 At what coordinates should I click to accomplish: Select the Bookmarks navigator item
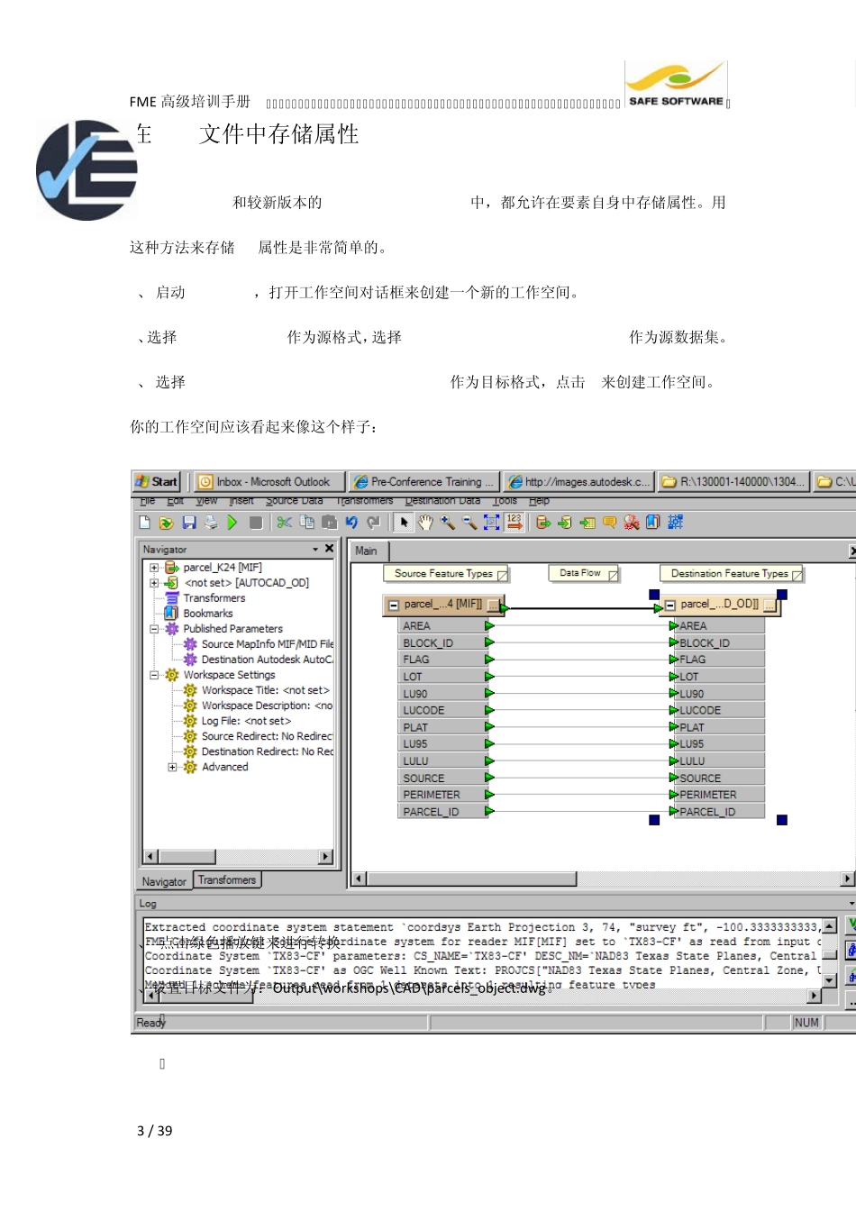208,614
